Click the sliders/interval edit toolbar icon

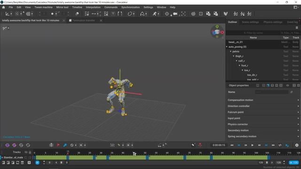click(x=87, y=14)
